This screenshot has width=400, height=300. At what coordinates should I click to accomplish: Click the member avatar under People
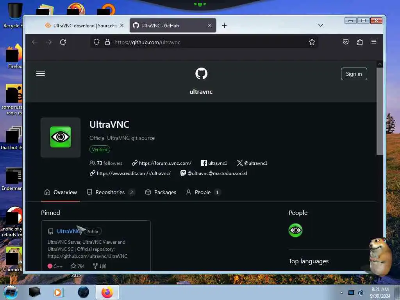click(x=295, y=230)
